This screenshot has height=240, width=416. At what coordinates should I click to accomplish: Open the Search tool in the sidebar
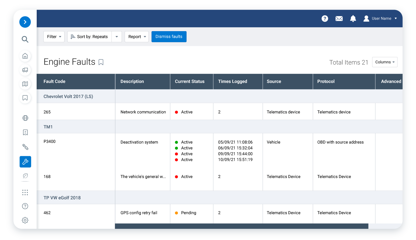tap(25, 39)
